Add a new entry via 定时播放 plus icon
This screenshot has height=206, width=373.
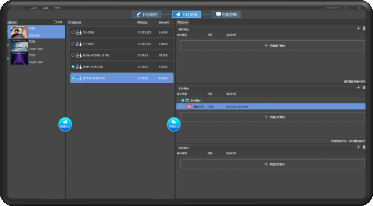[358, 88]
